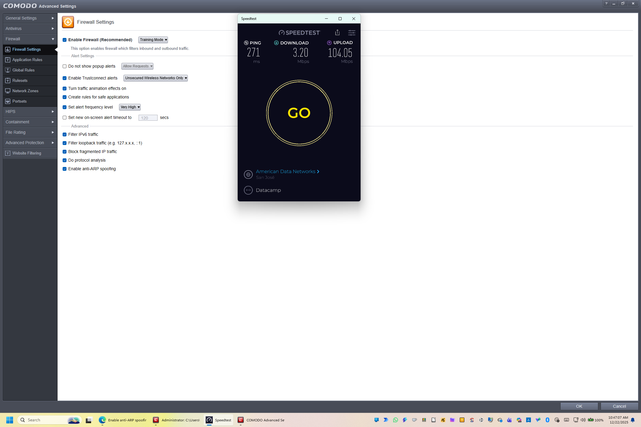Image resolution: width=641 pixels, height=427 pixels.
Task: Open the Training Mode firewall dropdown
Action: coord(153,40)
